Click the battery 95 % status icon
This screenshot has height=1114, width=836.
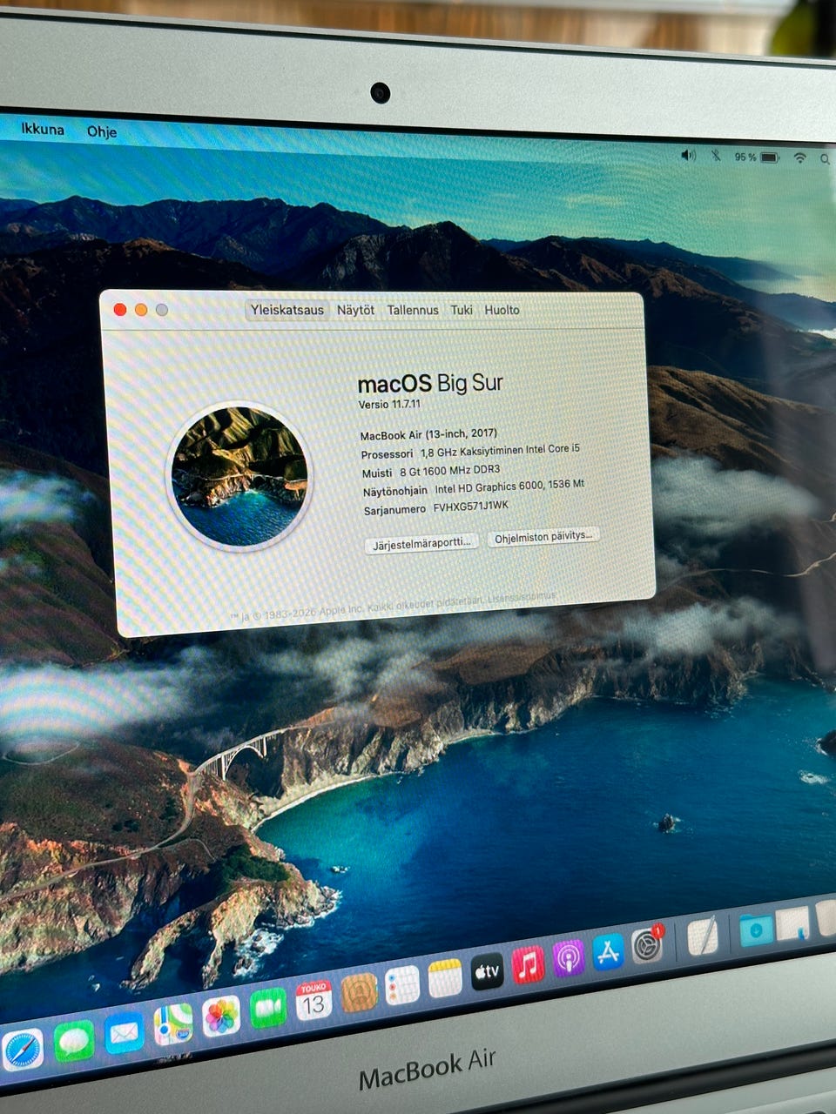757,158
